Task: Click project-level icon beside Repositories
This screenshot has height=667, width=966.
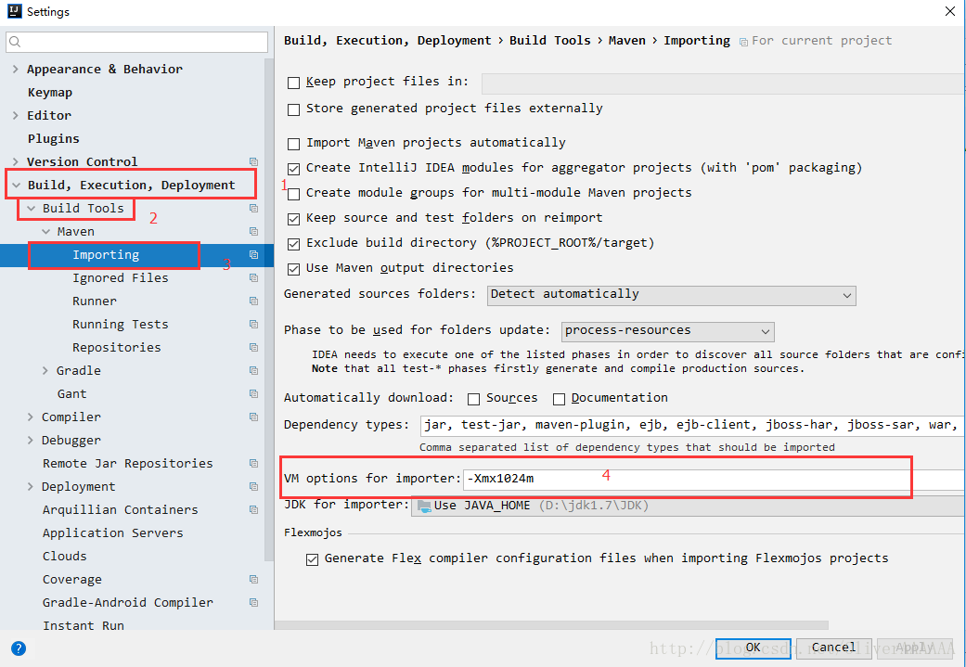Action: pos(253,347)
